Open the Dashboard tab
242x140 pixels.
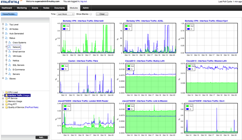click(7, 8)
